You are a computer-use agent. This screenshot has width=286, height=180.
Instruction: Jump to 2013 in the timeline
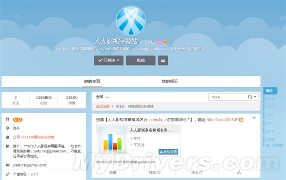[270, 107]
